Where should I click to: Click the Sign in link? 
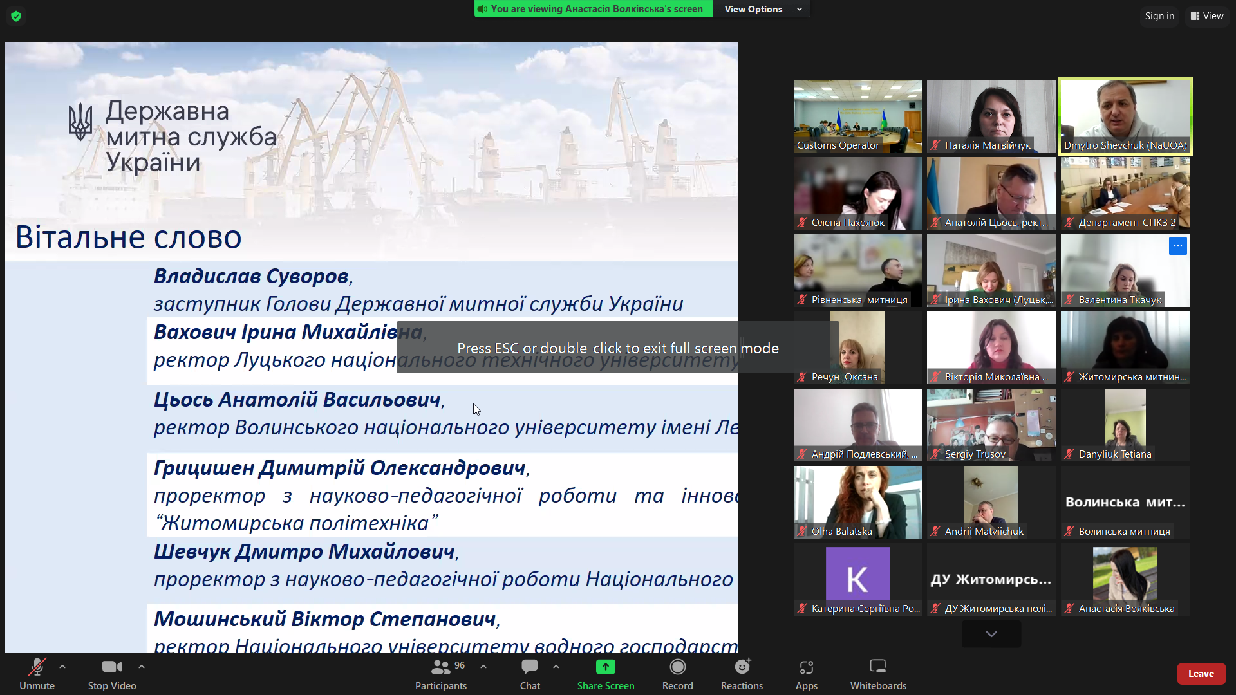(x=1159, y=15)
